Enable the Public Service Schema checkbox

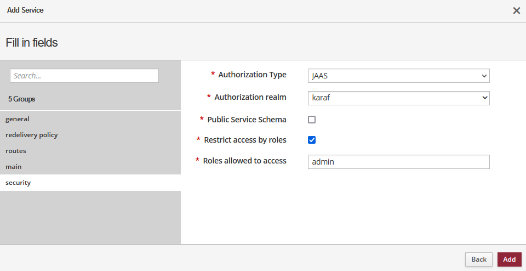(x=312, y=120)
